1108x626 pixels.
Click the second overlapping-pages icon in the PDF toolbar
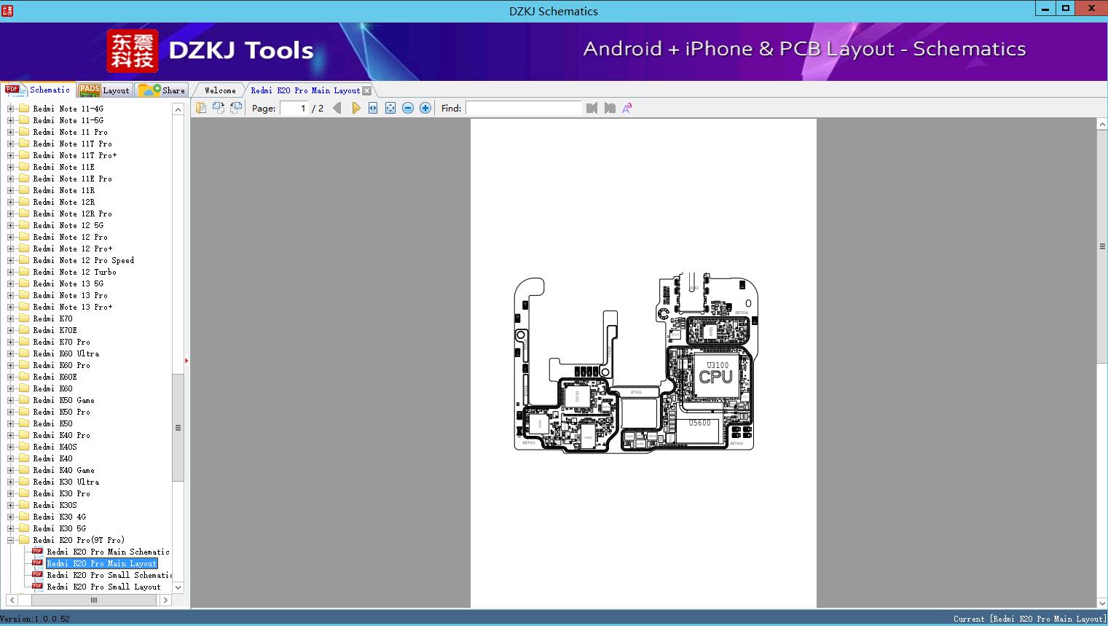pyautogui.click(x=219, y=108)
